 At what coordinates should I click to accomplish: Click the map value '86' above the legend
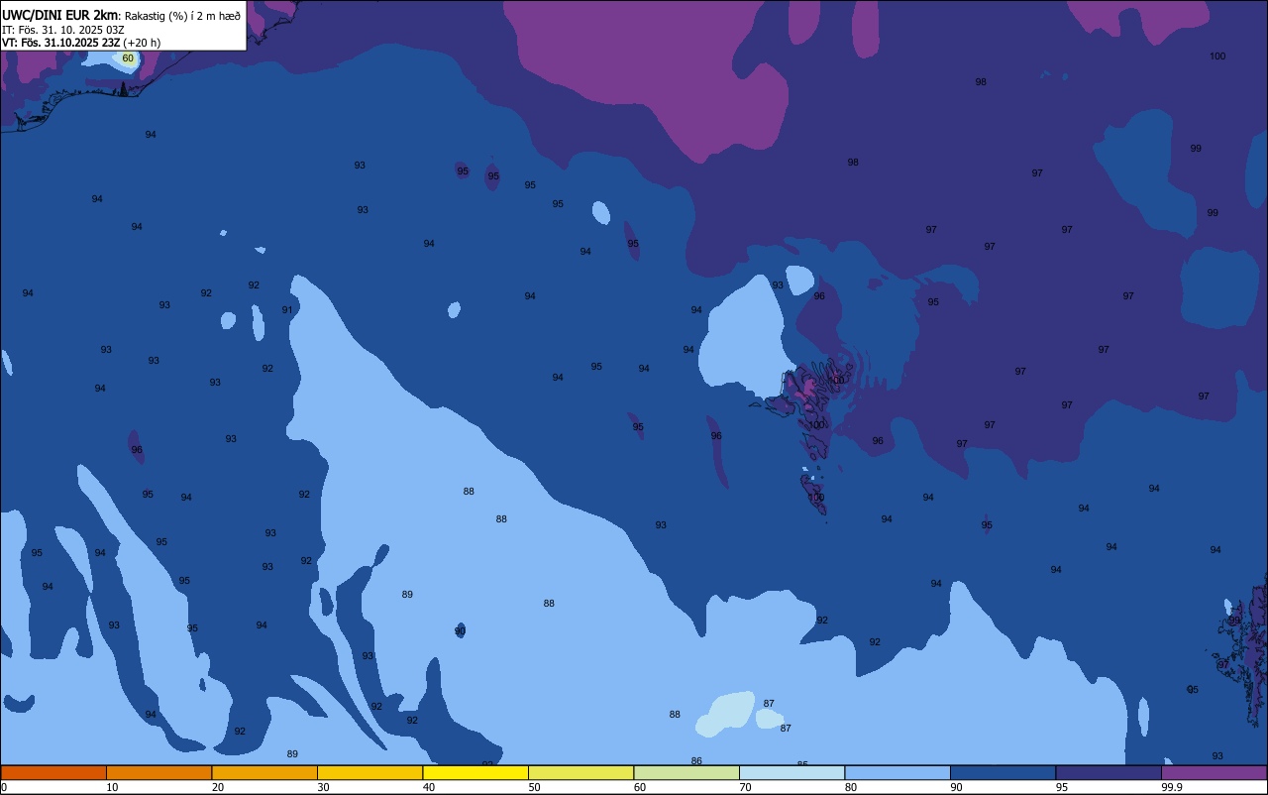click(x=696, y=761)
